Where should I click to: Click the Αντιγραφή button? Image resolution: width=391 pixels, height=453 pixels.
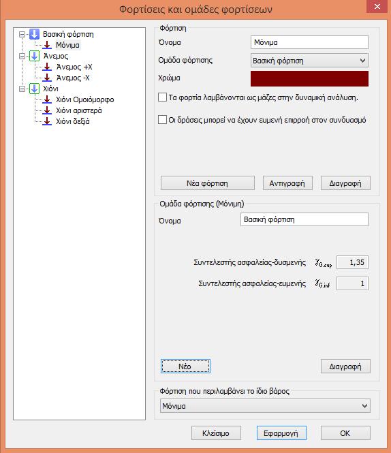pos(287,183)
